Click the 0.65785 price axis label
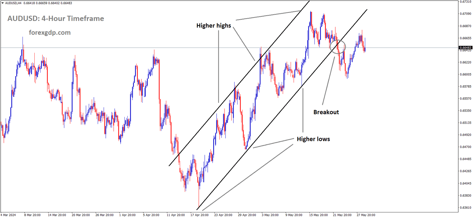Image resolution: width=474 pixels, height=218 pixels. coord(465,87)
